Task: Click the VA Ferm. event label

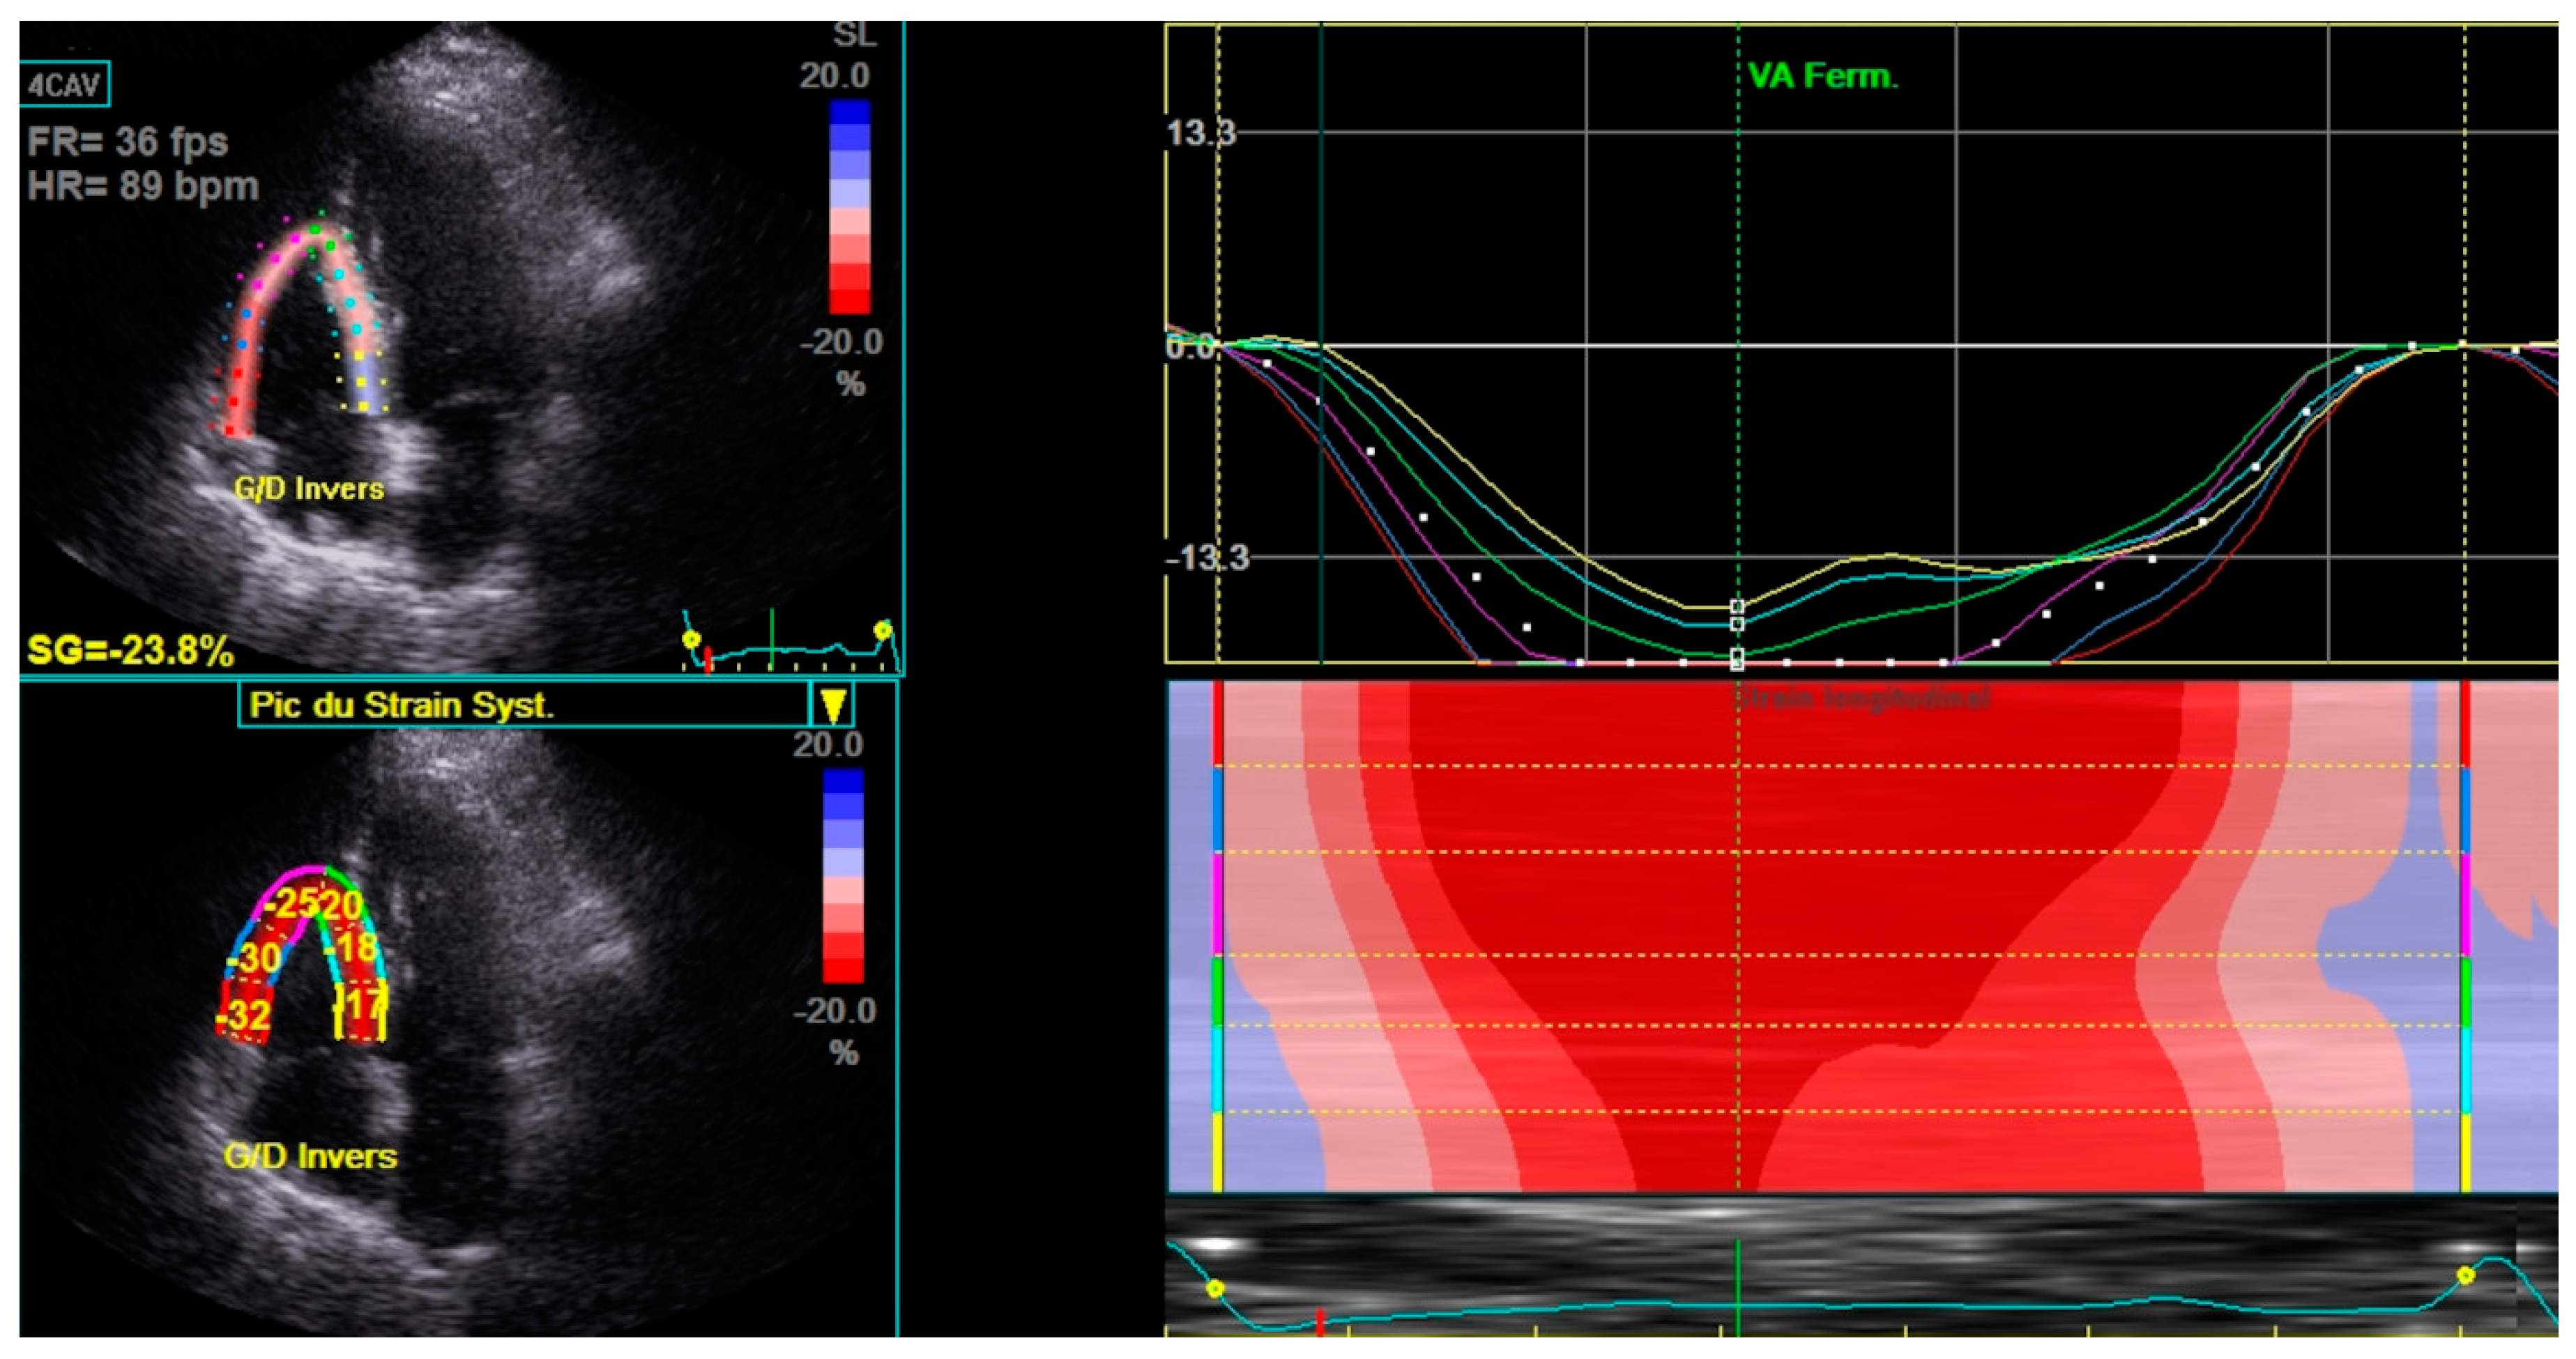Action: pos(1822,76)
